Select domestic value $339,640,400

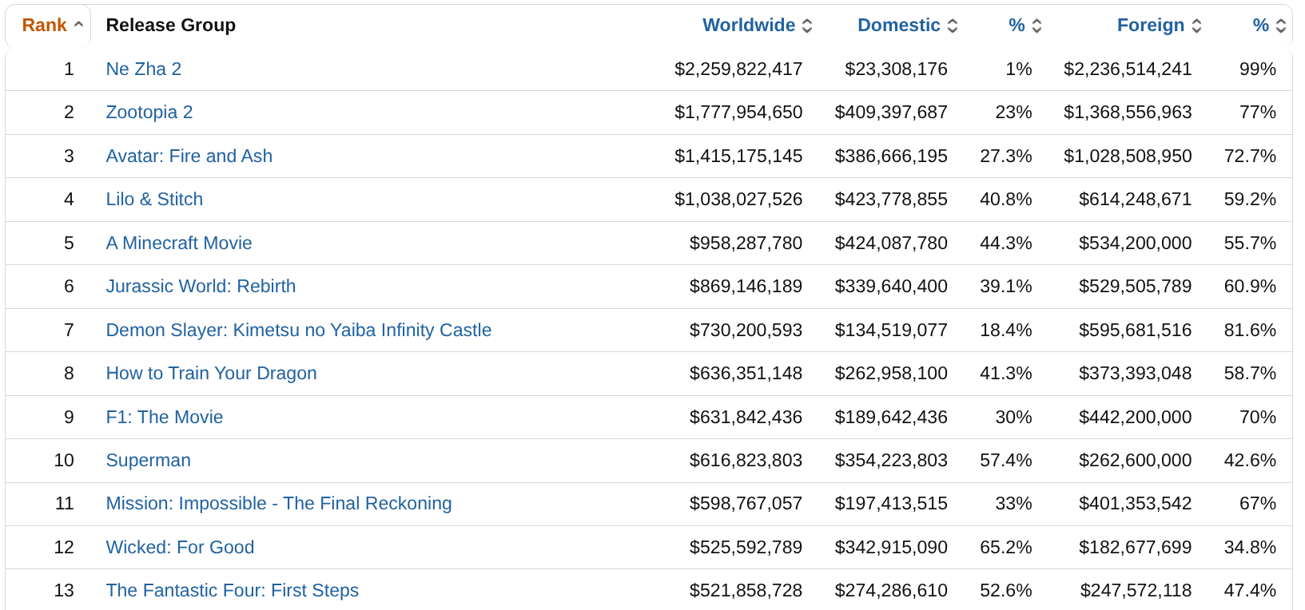coord(891,287)
